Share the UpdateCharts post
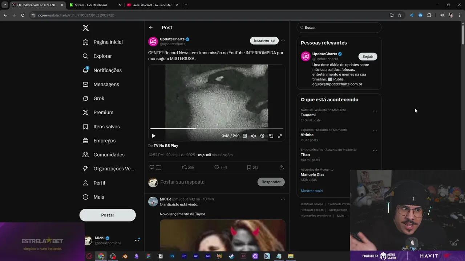The image size is (465, 261). click(282, 167)
